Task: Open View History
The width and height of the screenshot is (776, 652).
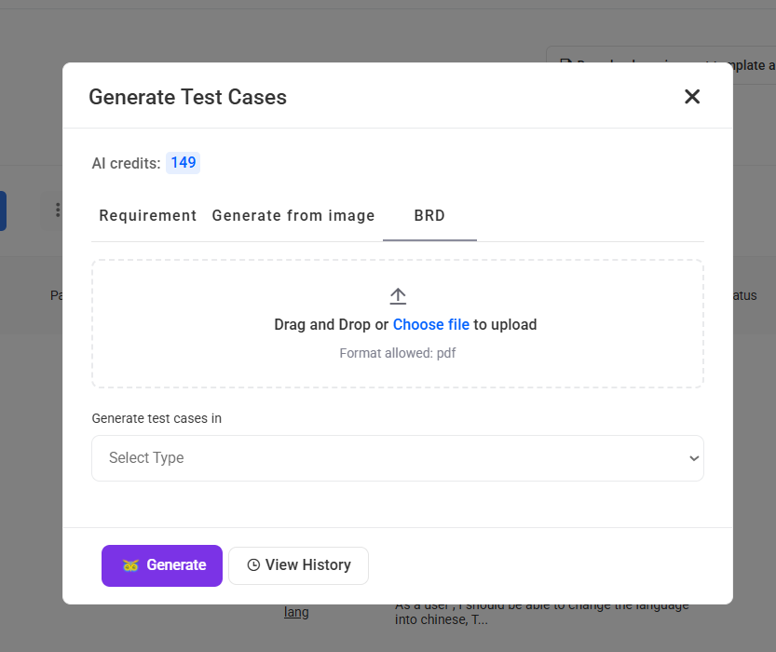Action: pos(298,565)
